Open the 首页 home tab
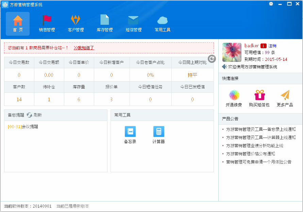This screenshot has height=212, width=303. point(18,24)
